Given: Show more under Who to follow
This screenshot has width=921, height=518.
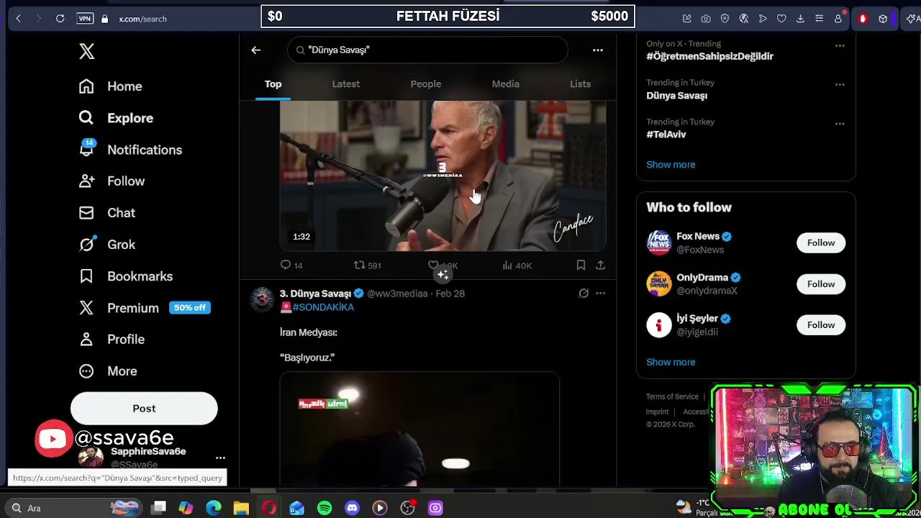Looking at the screenshot, I should [x=671, y=362].
